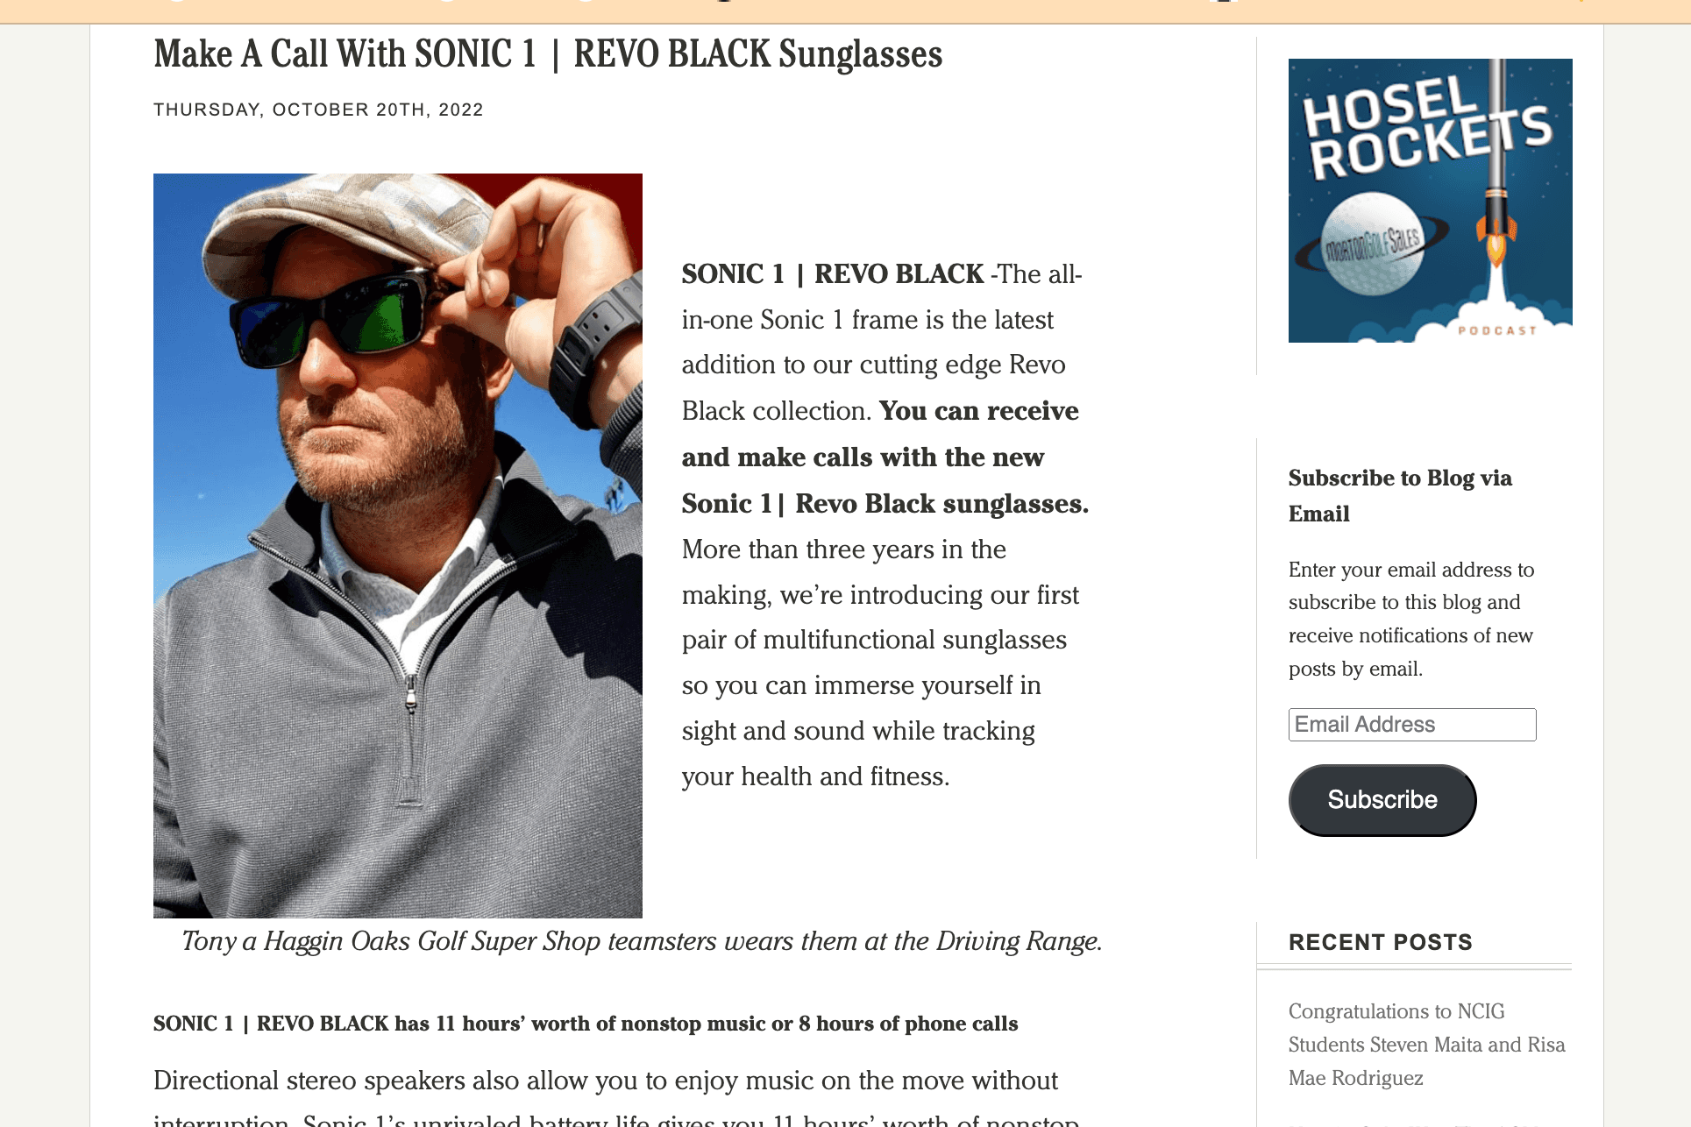Click the Thursday, October 20th, 2022 date

point(318,110)
